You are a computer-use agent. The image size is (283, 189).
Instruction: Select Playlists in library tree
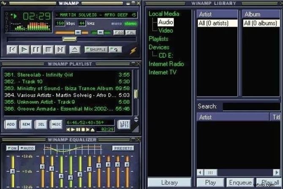click(x=158, y=39)
